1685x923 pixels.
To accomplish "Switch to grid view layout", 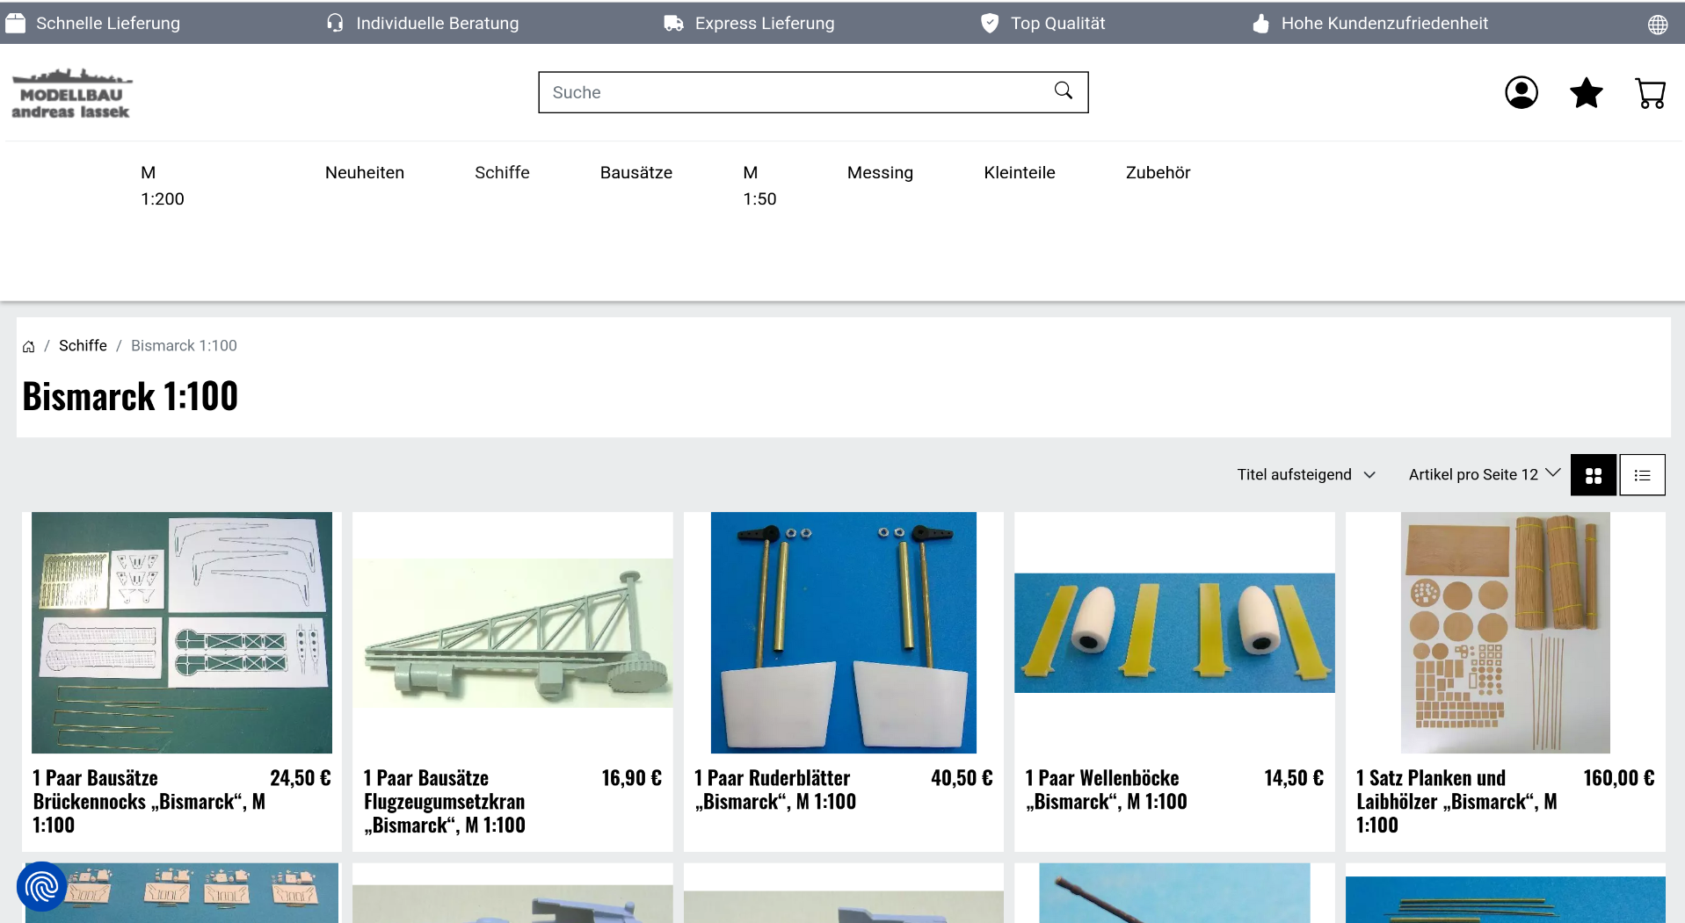I will click(1593, 475).
